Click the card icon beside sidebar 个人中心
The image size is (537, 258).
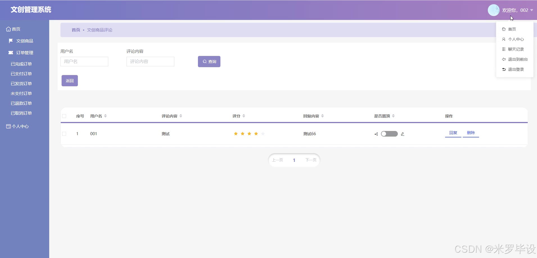pos(8,126)
